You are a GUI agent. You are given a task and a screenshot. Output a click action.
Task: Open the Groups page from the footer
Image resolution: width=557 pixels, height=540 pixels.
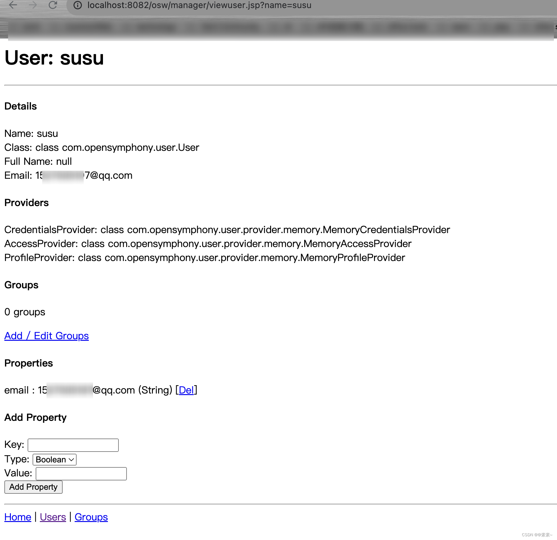pyautogui.click(x=91, y=517)
